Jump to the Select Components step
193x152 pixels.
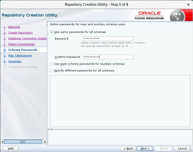(x=22, y=44)
